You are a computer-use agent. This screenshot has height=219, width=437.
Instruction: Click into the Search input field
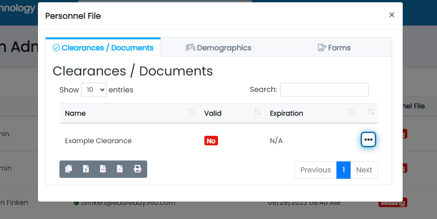324,90
